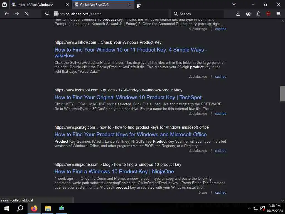The height and width of the screenshot is (214, 285).
Task: Open PCMag Product Keys for Windows and Office result
Action: [x=131, y=135]
